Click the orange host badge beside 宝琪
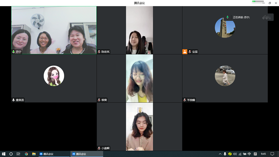Viewport: 279px width, 157px height. pos(185,52)
